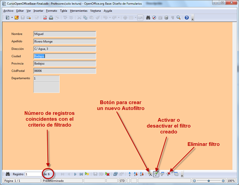Click the Provincia field Badajoz
The image size is (239, 185).
[65, 64]
